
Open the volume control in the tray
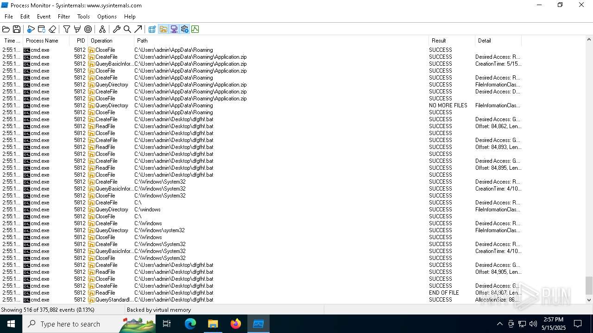tap(533, 324)
